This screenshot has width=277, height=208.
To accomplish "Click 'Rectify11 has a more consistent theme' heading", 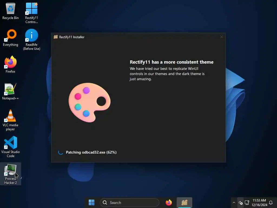I will (172, 62).
